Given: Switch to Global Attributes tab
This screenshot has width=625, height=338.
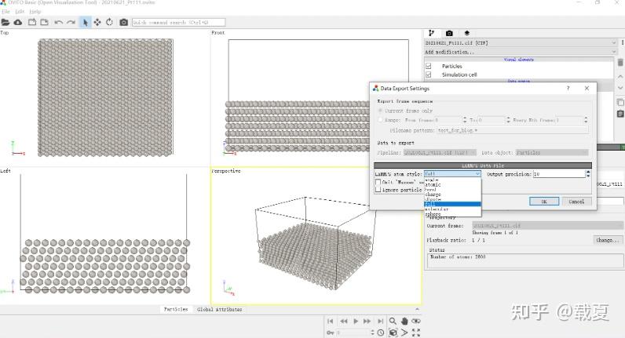Looking at the screenshot, I should (x=219, y=309).
